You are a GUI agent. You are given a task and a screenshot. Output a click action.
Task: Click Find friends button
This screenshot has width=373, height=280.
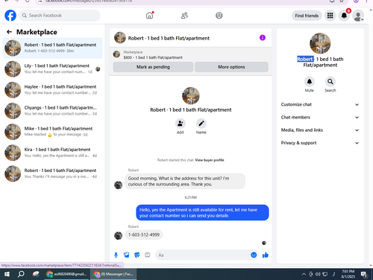[307, 16]
